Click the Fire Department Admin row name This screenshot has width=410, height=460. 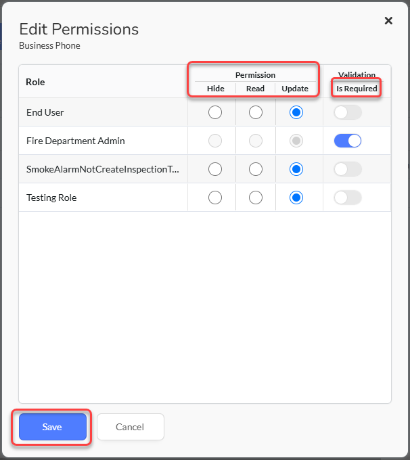pyautogui.click(x=75, y=141)
